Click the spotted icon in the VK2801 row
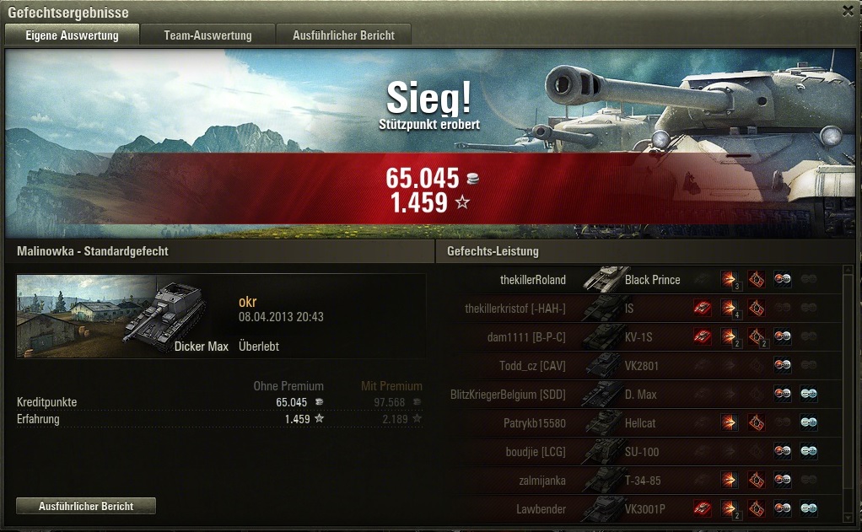Screen dimensions: 862x532 782,365
